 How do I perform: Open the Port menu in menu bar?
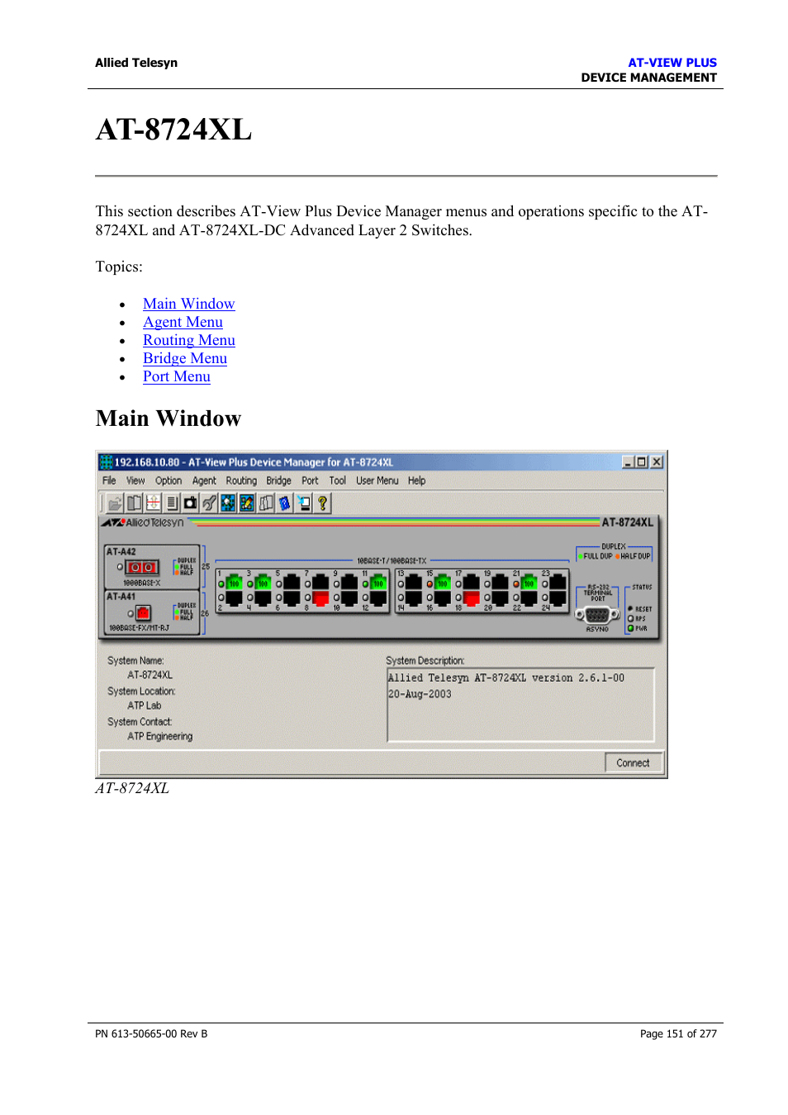310,480
